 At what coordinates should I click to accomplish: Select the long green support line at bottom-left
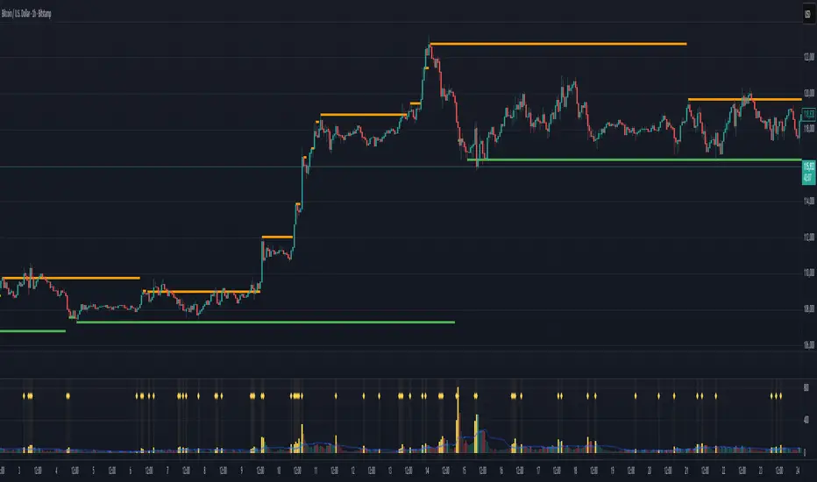[266, 323]
